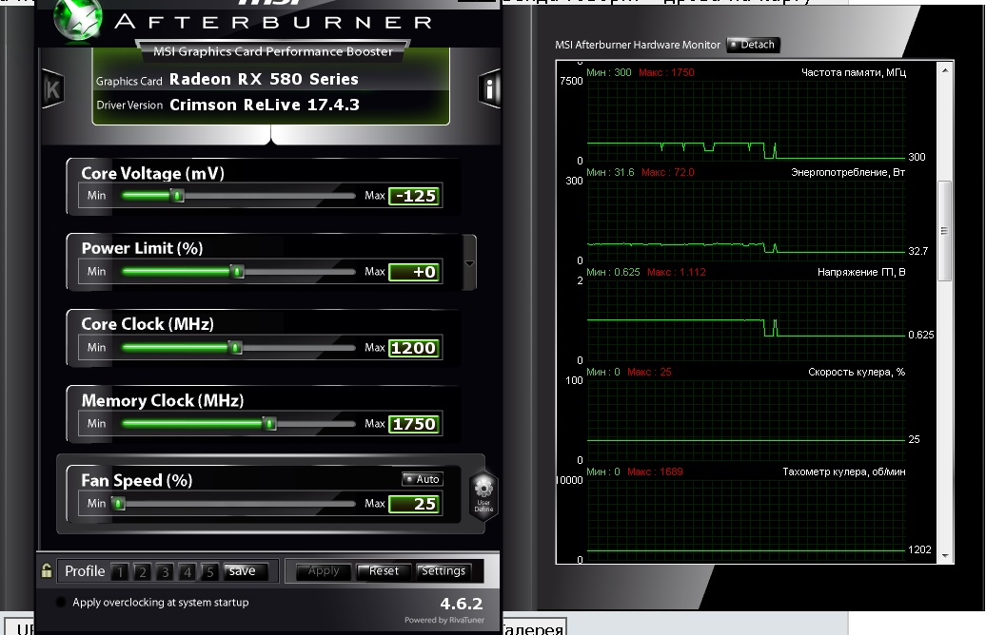Click the Apply button
Image resolution: width=986 pixels, height=635 pixels.
(324, 571)
